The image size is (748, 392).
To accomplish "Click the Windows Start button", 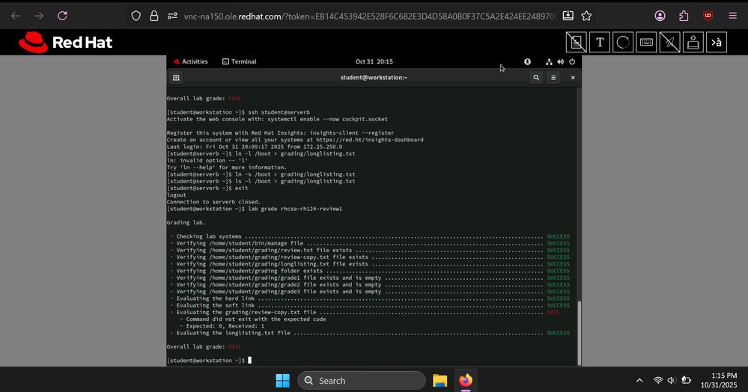I will point(282,381).
